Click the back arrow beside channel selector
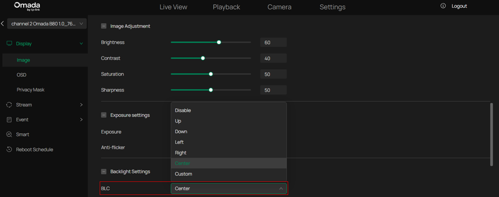 [x=2, y=24]
